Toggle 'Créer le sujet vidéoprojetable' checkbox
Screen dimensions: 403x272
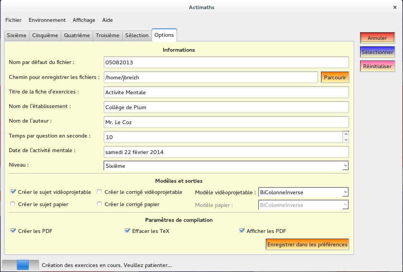click(x=13, y=192)
